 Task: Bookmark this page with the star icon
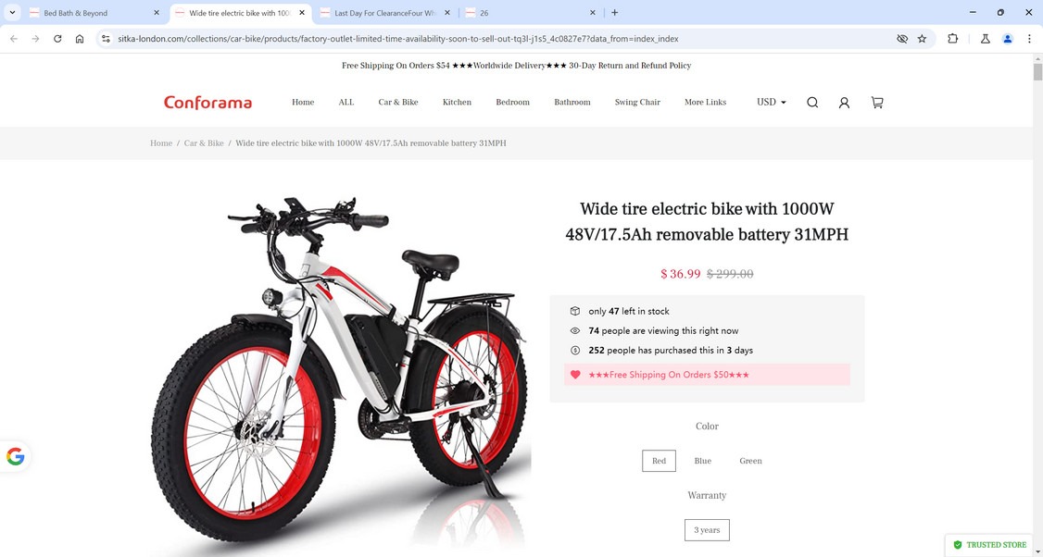pos(922,39)
